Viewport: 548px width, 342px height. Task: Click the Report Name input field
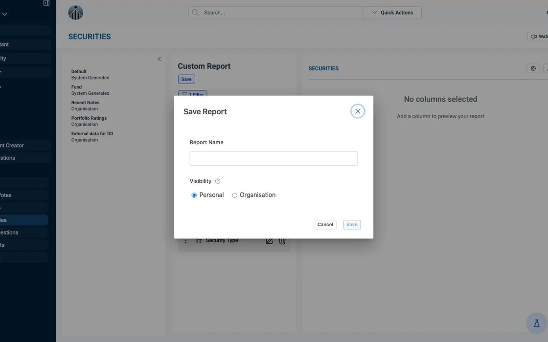click(274, 158)
